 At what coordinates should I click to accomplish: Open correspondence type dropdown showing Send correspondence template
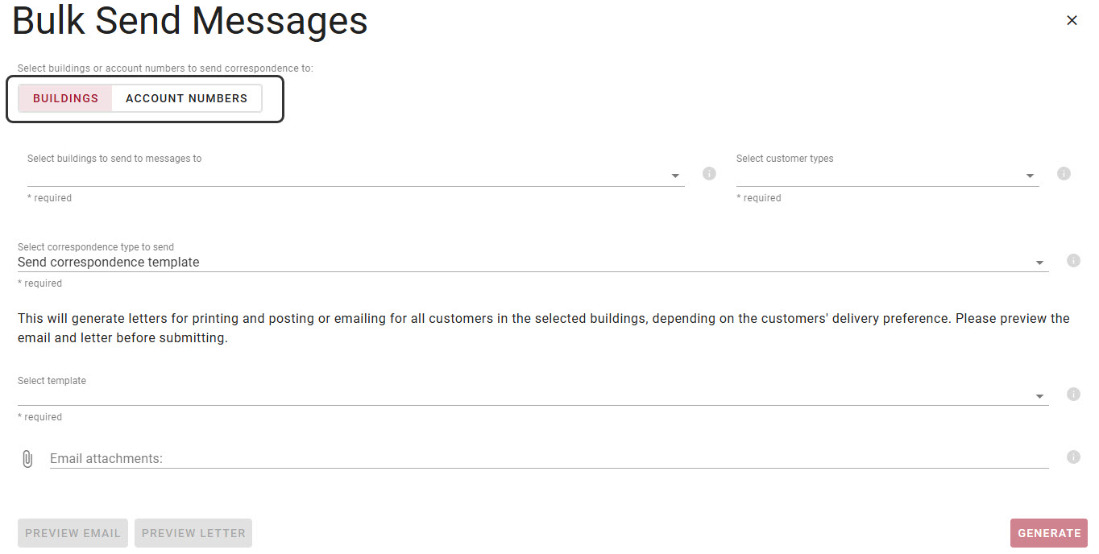pyautogui.click(x=533, y=263)
